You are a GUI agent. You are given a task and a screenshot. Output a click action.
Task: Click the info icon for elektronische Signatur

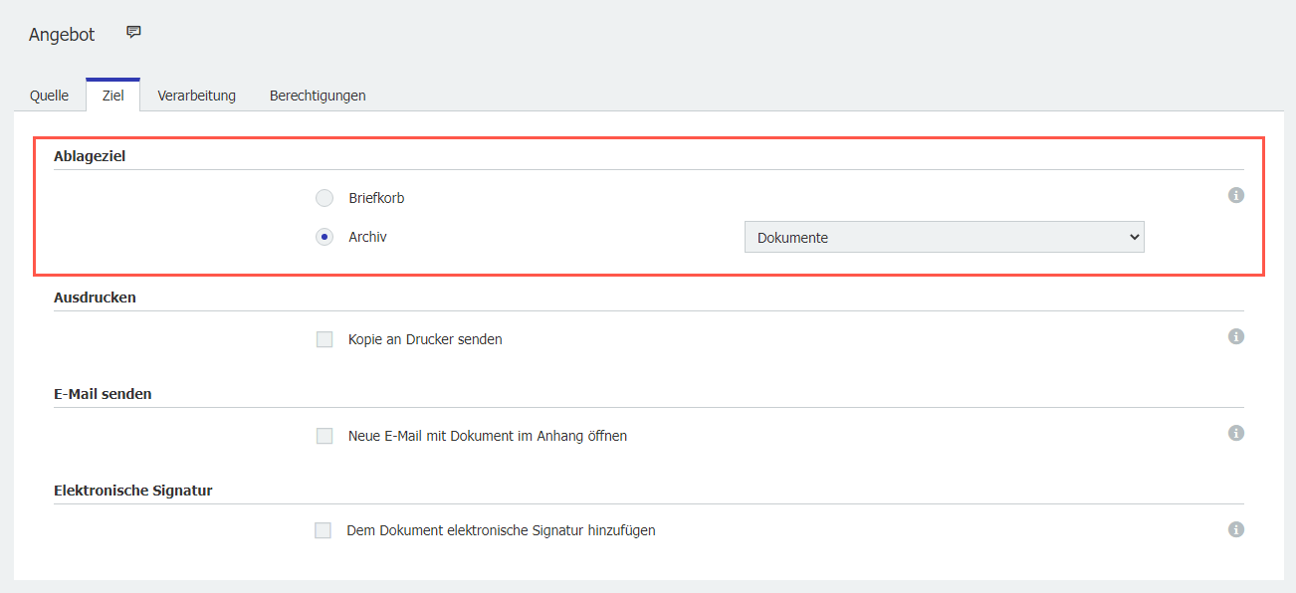tap(1236, 529)
